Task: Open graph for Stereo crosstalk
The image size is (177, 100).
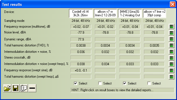Action: [171, 58]
